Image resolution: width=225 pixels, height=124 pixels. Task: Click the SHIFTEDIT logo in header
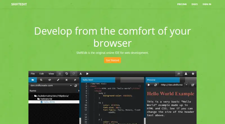19,4
